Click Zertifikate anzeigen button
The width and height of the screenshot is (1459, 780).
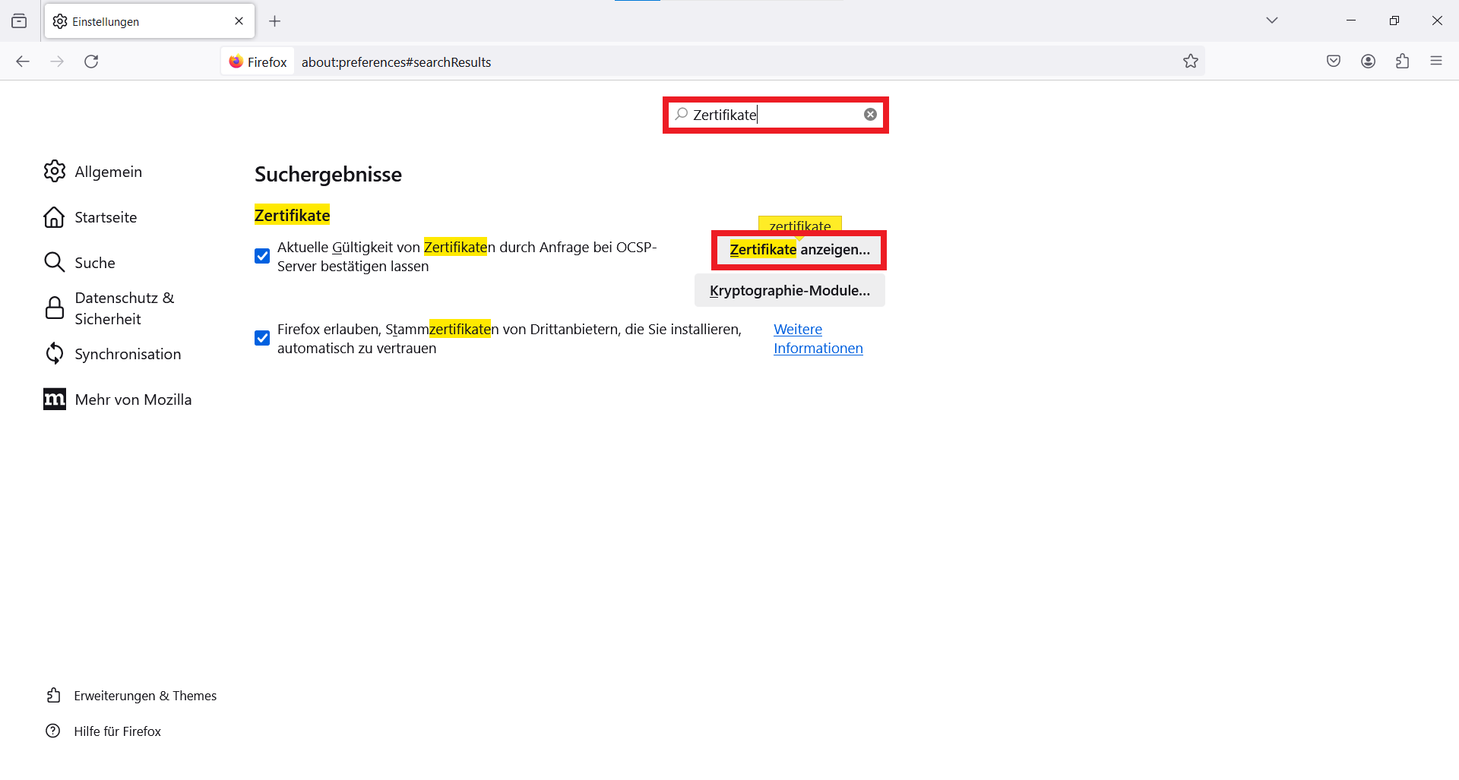[x=799, y=250]
